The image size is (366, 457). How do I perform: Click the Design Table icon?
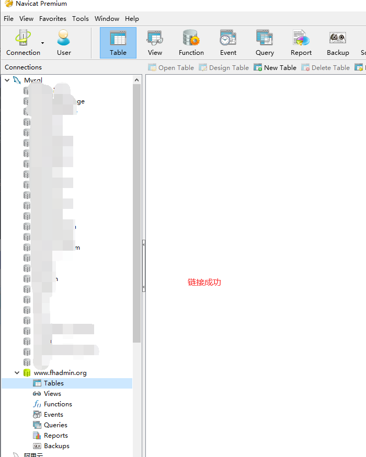coord(203,67)
